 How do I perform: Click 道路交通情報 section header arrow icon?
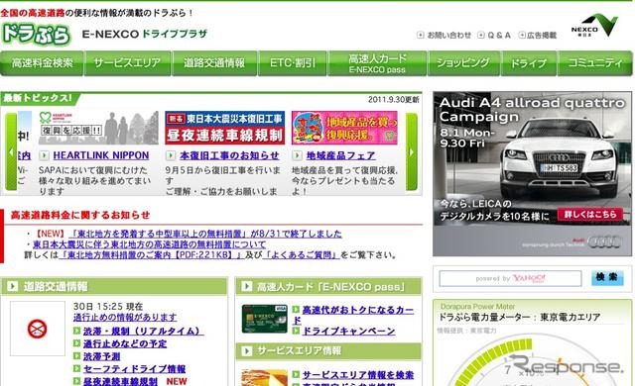(12, 286)
